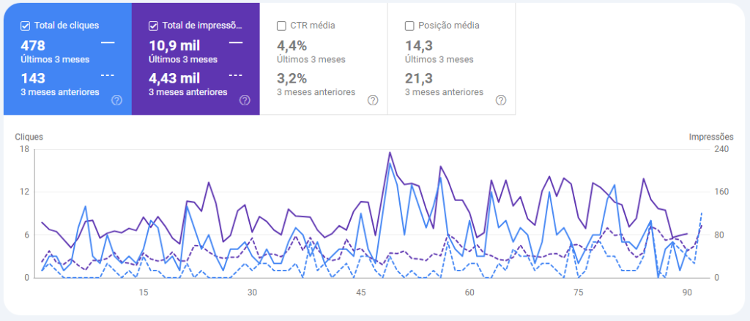This screenshot has width=750, height=321.
Task: Click the help icon in CTR média card
Action: click(372, 100)
